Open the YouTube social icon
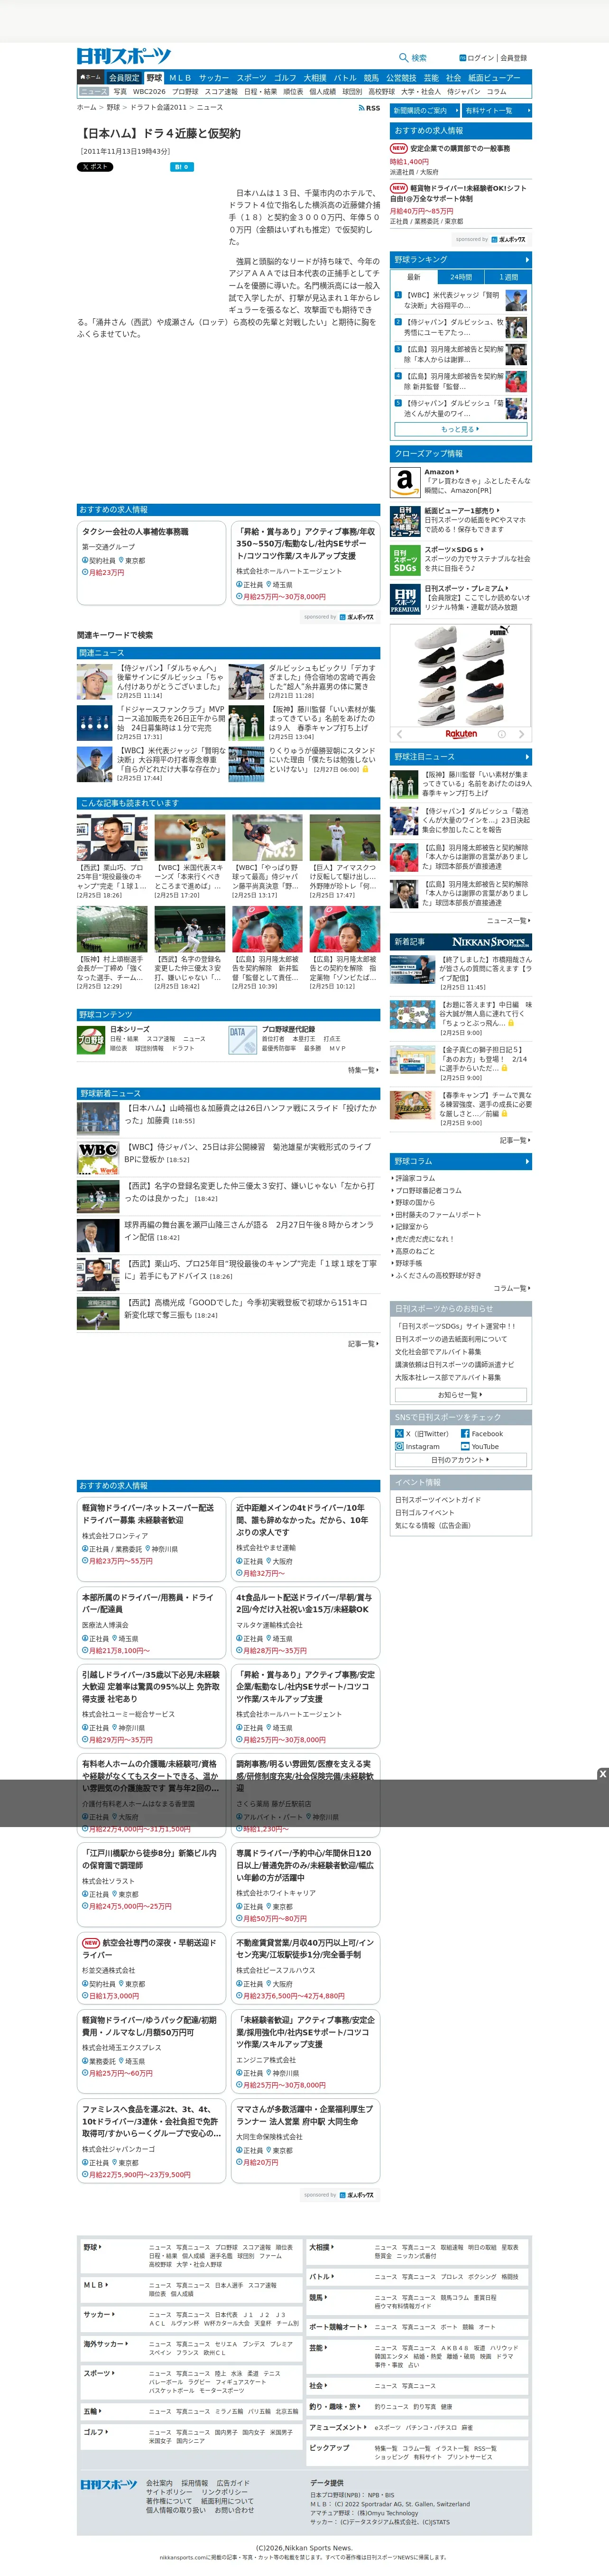This screenshot has height=2576, width=609. tap(465, 1446)
